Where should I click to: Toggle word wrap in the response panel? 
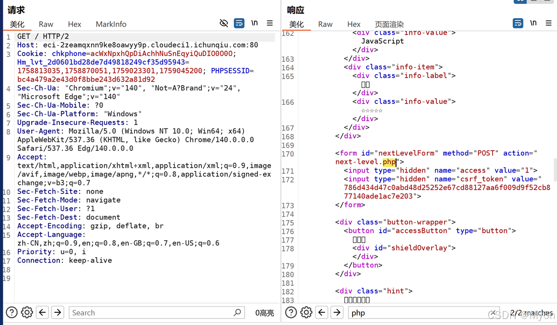(x=518, y=23)
